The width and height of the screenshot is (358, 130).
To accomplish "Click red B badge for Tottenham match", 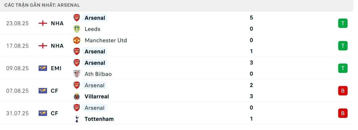I will click(x=343, y=113).
